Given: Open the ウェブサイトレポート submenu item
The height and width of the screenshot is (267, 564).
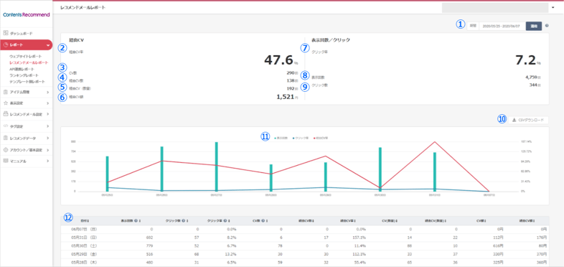Looking at the screenshot, I should pos(26,57).
